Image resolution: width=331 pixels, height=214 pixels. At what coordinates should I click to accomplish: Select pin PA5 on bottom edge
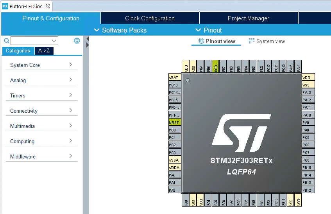pyautogui.click(x=216, y=200)
